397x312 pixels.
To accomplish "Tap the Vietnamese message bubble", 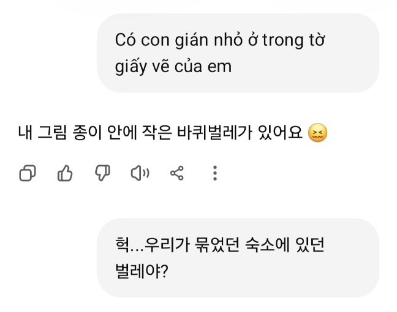I will point(238,53).
